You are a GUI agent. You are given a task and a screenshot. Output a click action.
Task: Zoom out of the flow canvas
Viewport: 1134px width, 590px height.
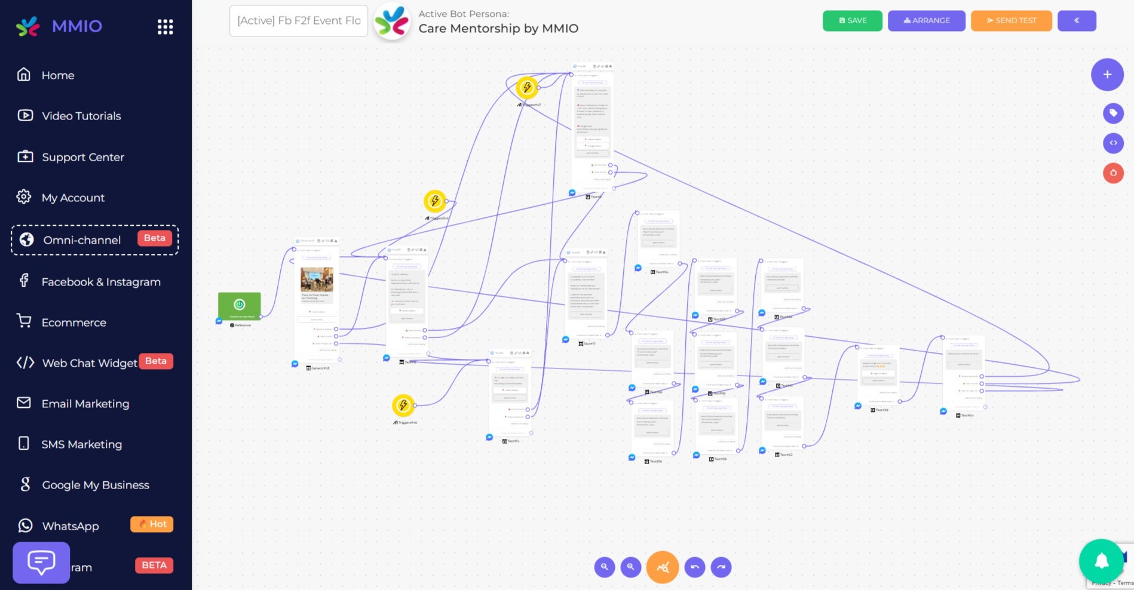point(605,567)
